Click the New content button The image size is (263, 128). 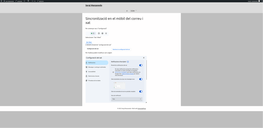(33, 1)
